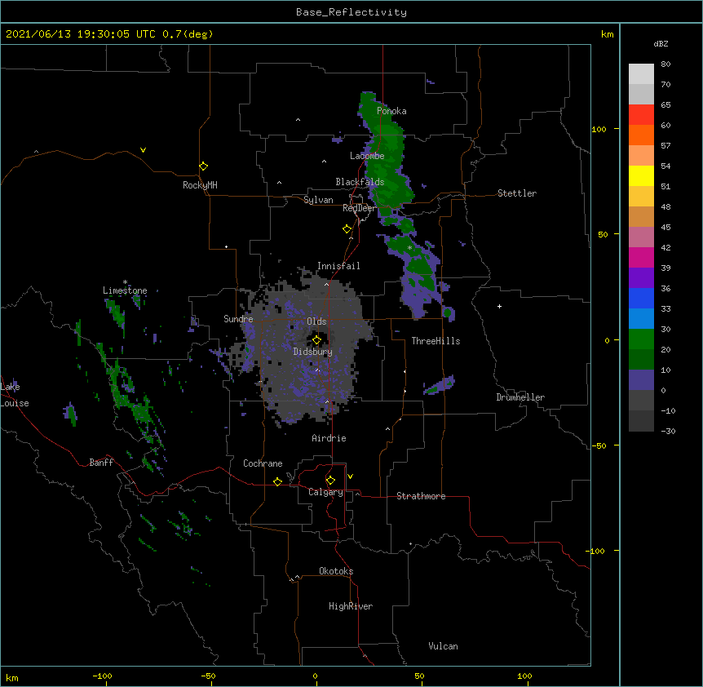
Task: Click the 0 tick label on the horizontal axis
Action: pos(315,676)
